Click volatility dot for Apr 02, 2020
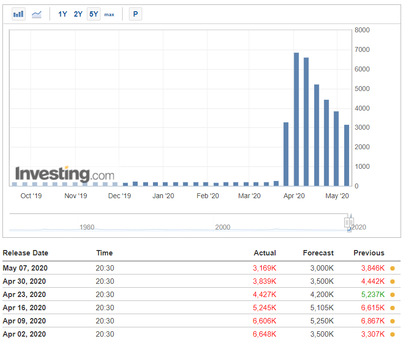This screenshot has width=405, height=343. [392, 334]
